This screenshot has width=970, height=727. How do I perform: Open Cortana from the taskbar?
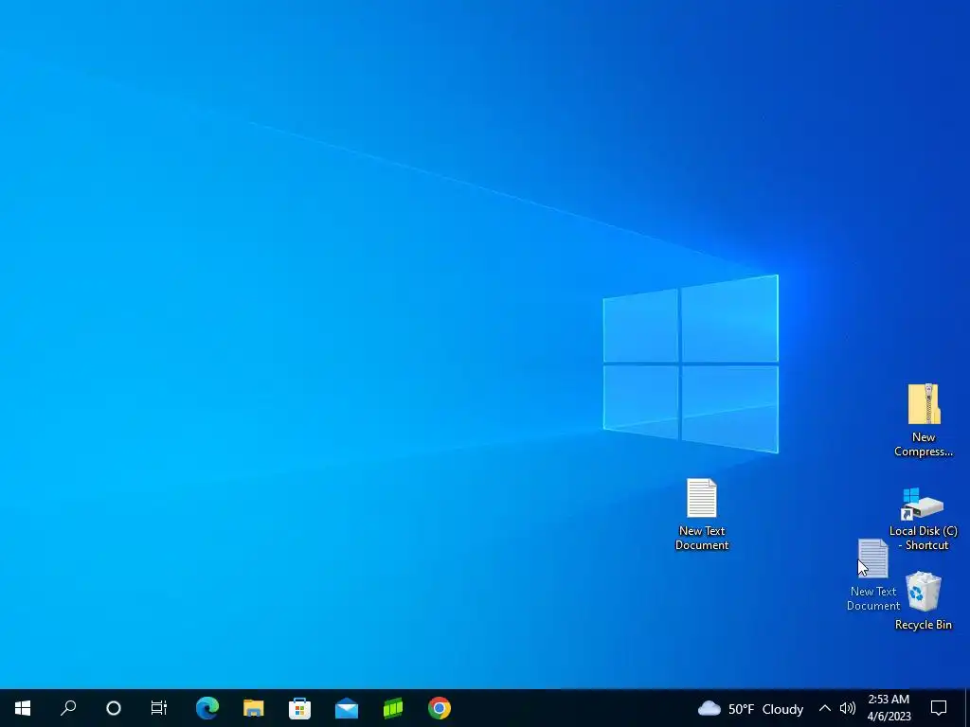pyautogui.click(x=114, y=708)
